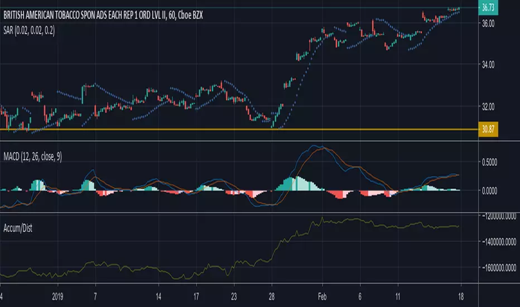Screen dimensions: 520x307
Task: Click the 28 date label on time axis
Action: click(272, 296)
